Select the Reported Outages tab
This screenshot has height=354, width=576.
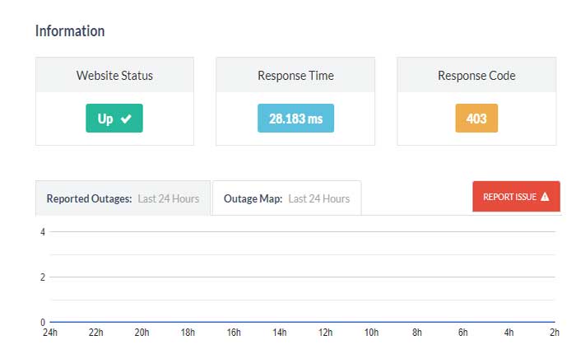pyautogui.click(x=123, y=198)
